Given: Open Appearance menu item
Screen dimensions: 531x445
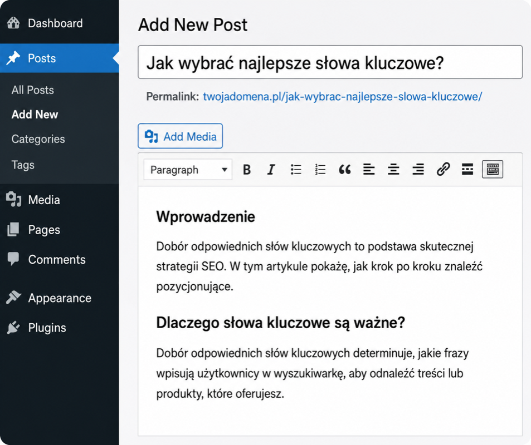Looking at the screenshot, I should (x=60, y=298).
